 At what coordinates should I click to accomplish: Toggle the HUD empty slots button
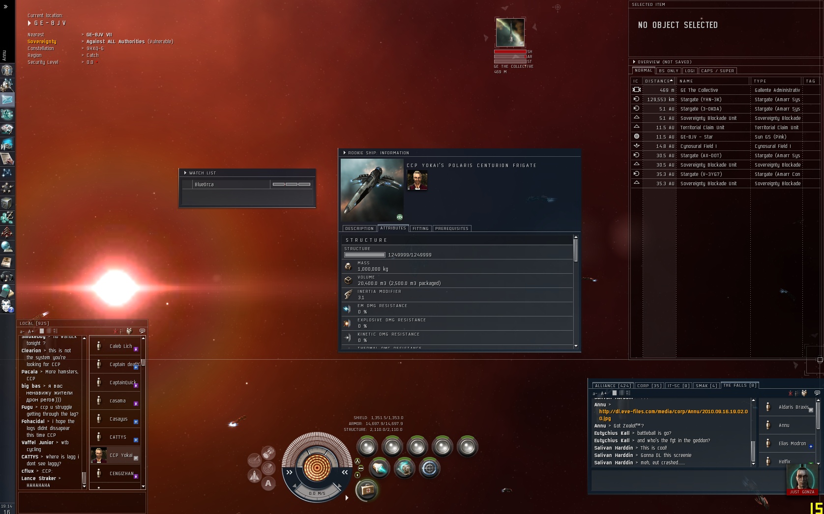pos(360,468)
